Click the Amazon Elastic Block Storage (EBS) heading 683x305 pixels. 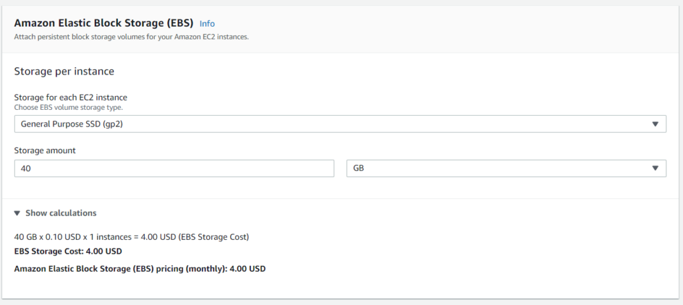point(103,23)
